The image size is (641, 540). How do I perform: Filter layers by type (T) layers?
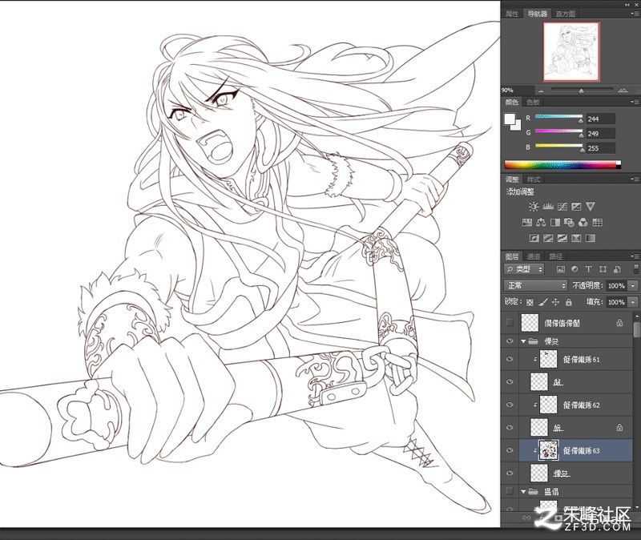point(589,269)
